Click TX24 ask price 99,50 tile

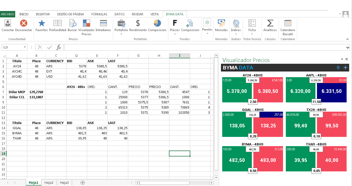(x=332, y=126)
